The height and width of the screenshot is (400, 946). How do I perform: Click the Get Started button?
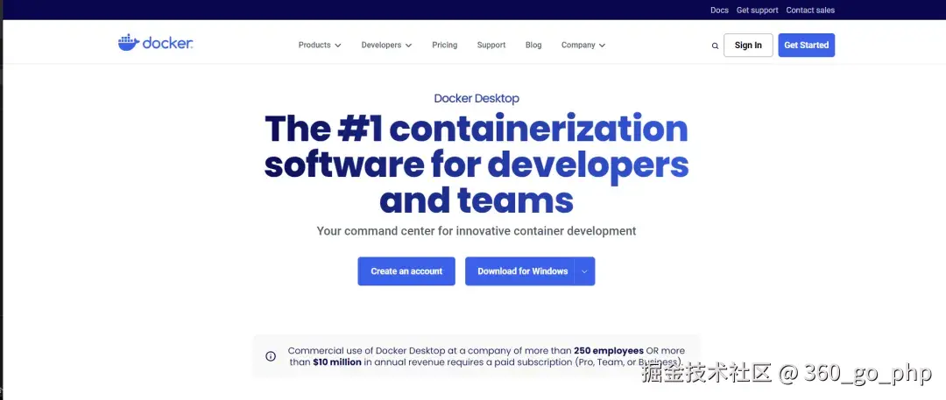(806, 46)
